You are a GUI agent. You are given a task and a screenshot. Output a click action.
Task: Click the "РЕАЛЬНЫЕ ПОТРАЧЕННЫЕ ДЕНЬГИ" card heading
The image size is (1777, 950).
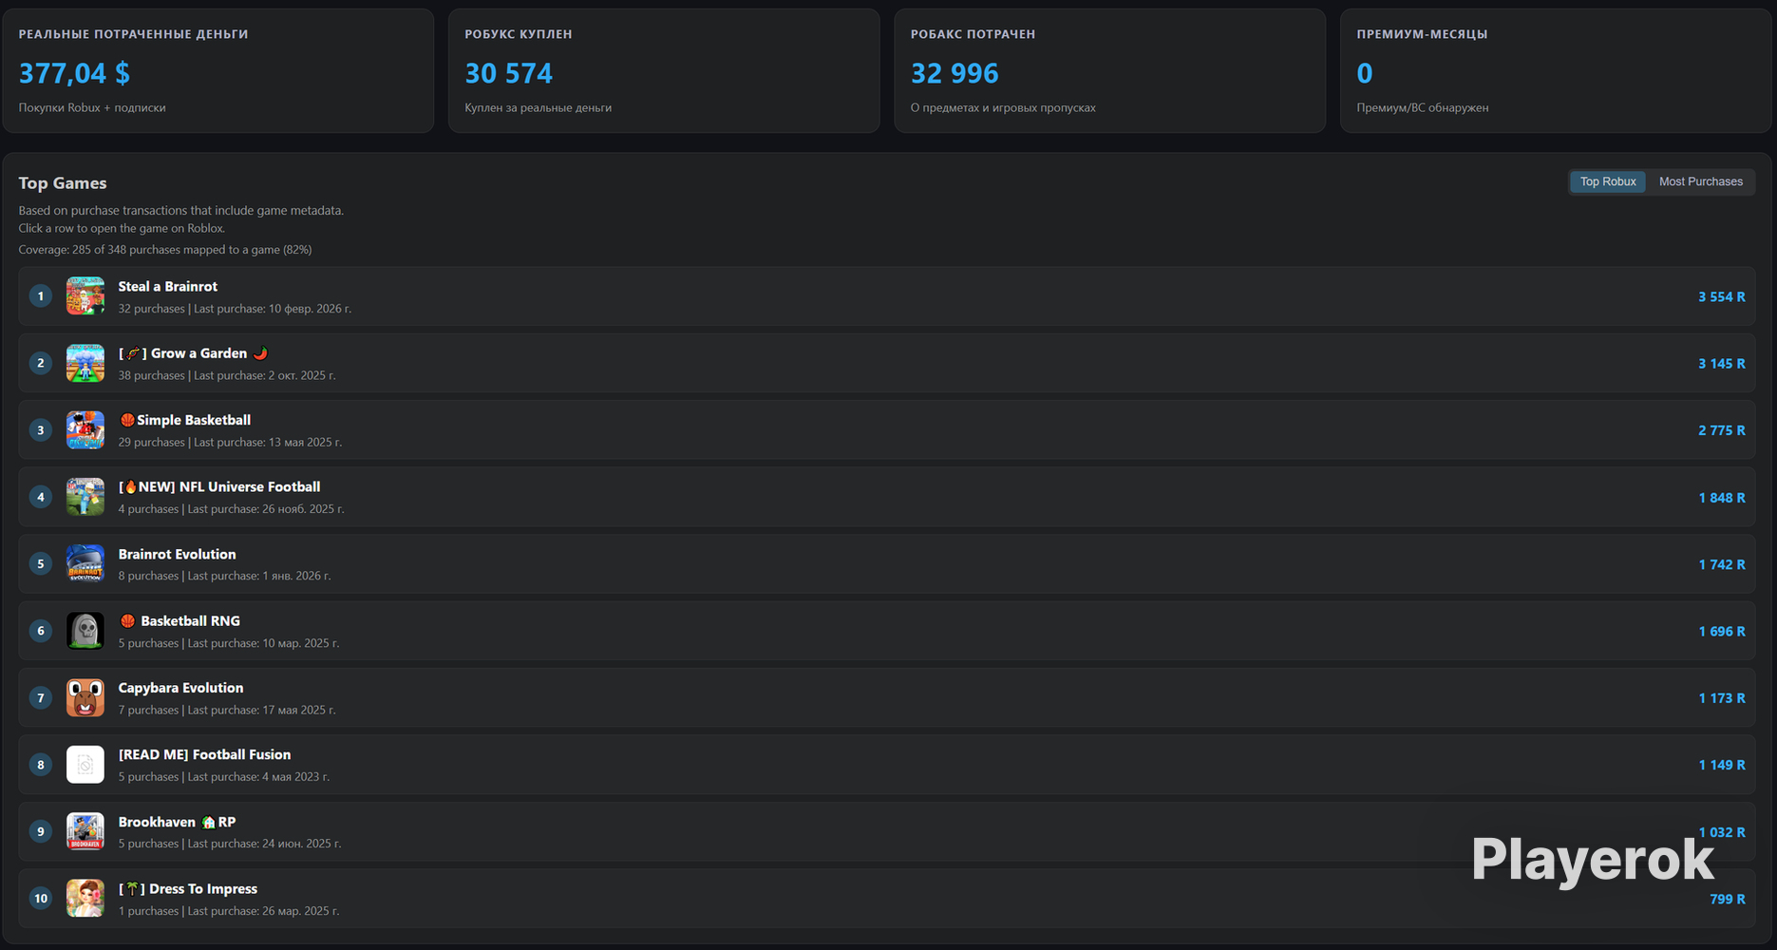[x=134, y=34]
